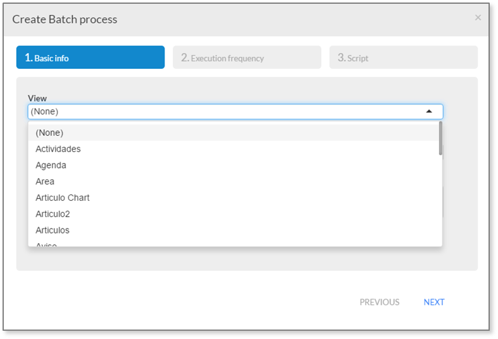
Task: Click the PREVIOUS button
Action: pyautogui.click(x=380, y=302)
